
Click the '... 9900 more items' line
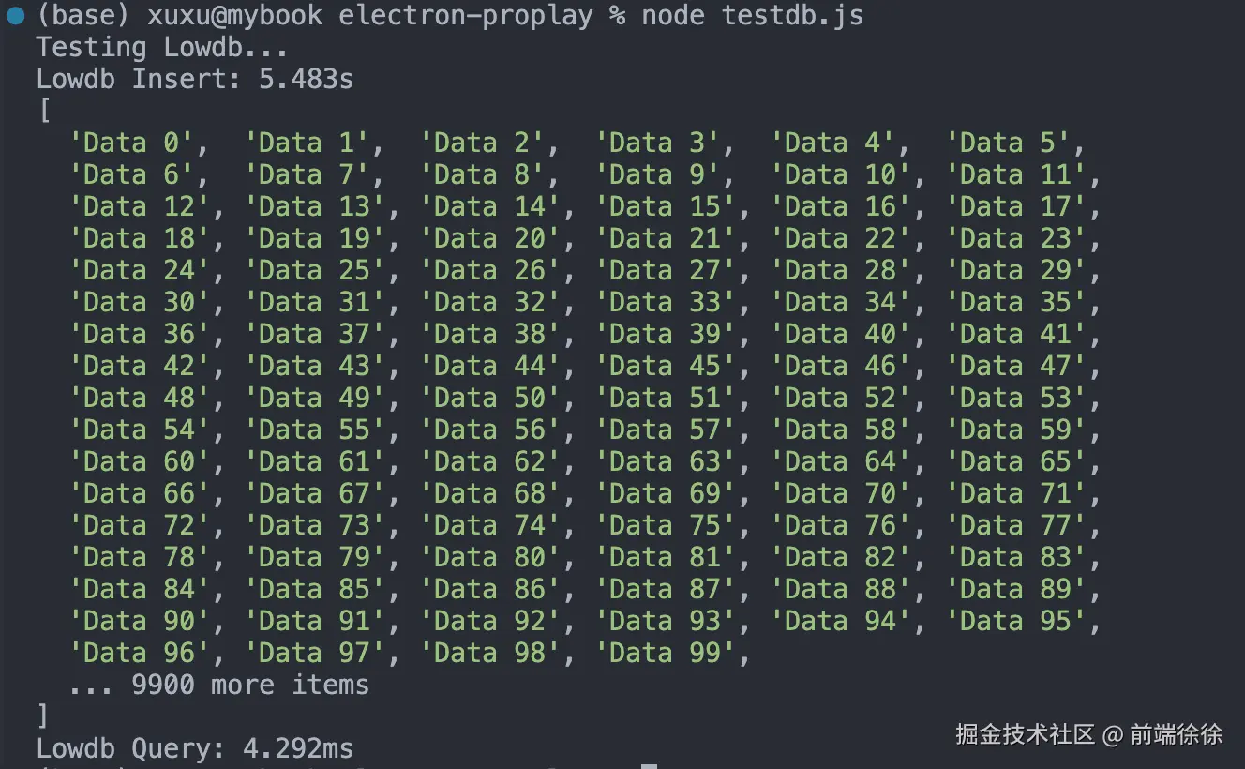pos(218,685)
